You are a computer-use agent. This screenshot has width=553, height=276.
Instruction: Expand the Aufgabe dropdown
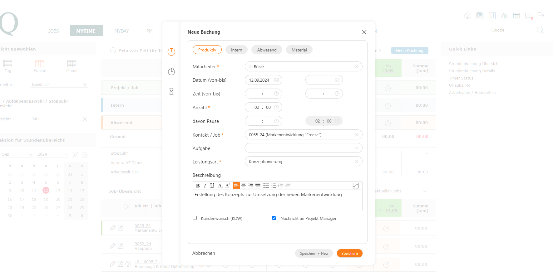(x=357, y=148)
